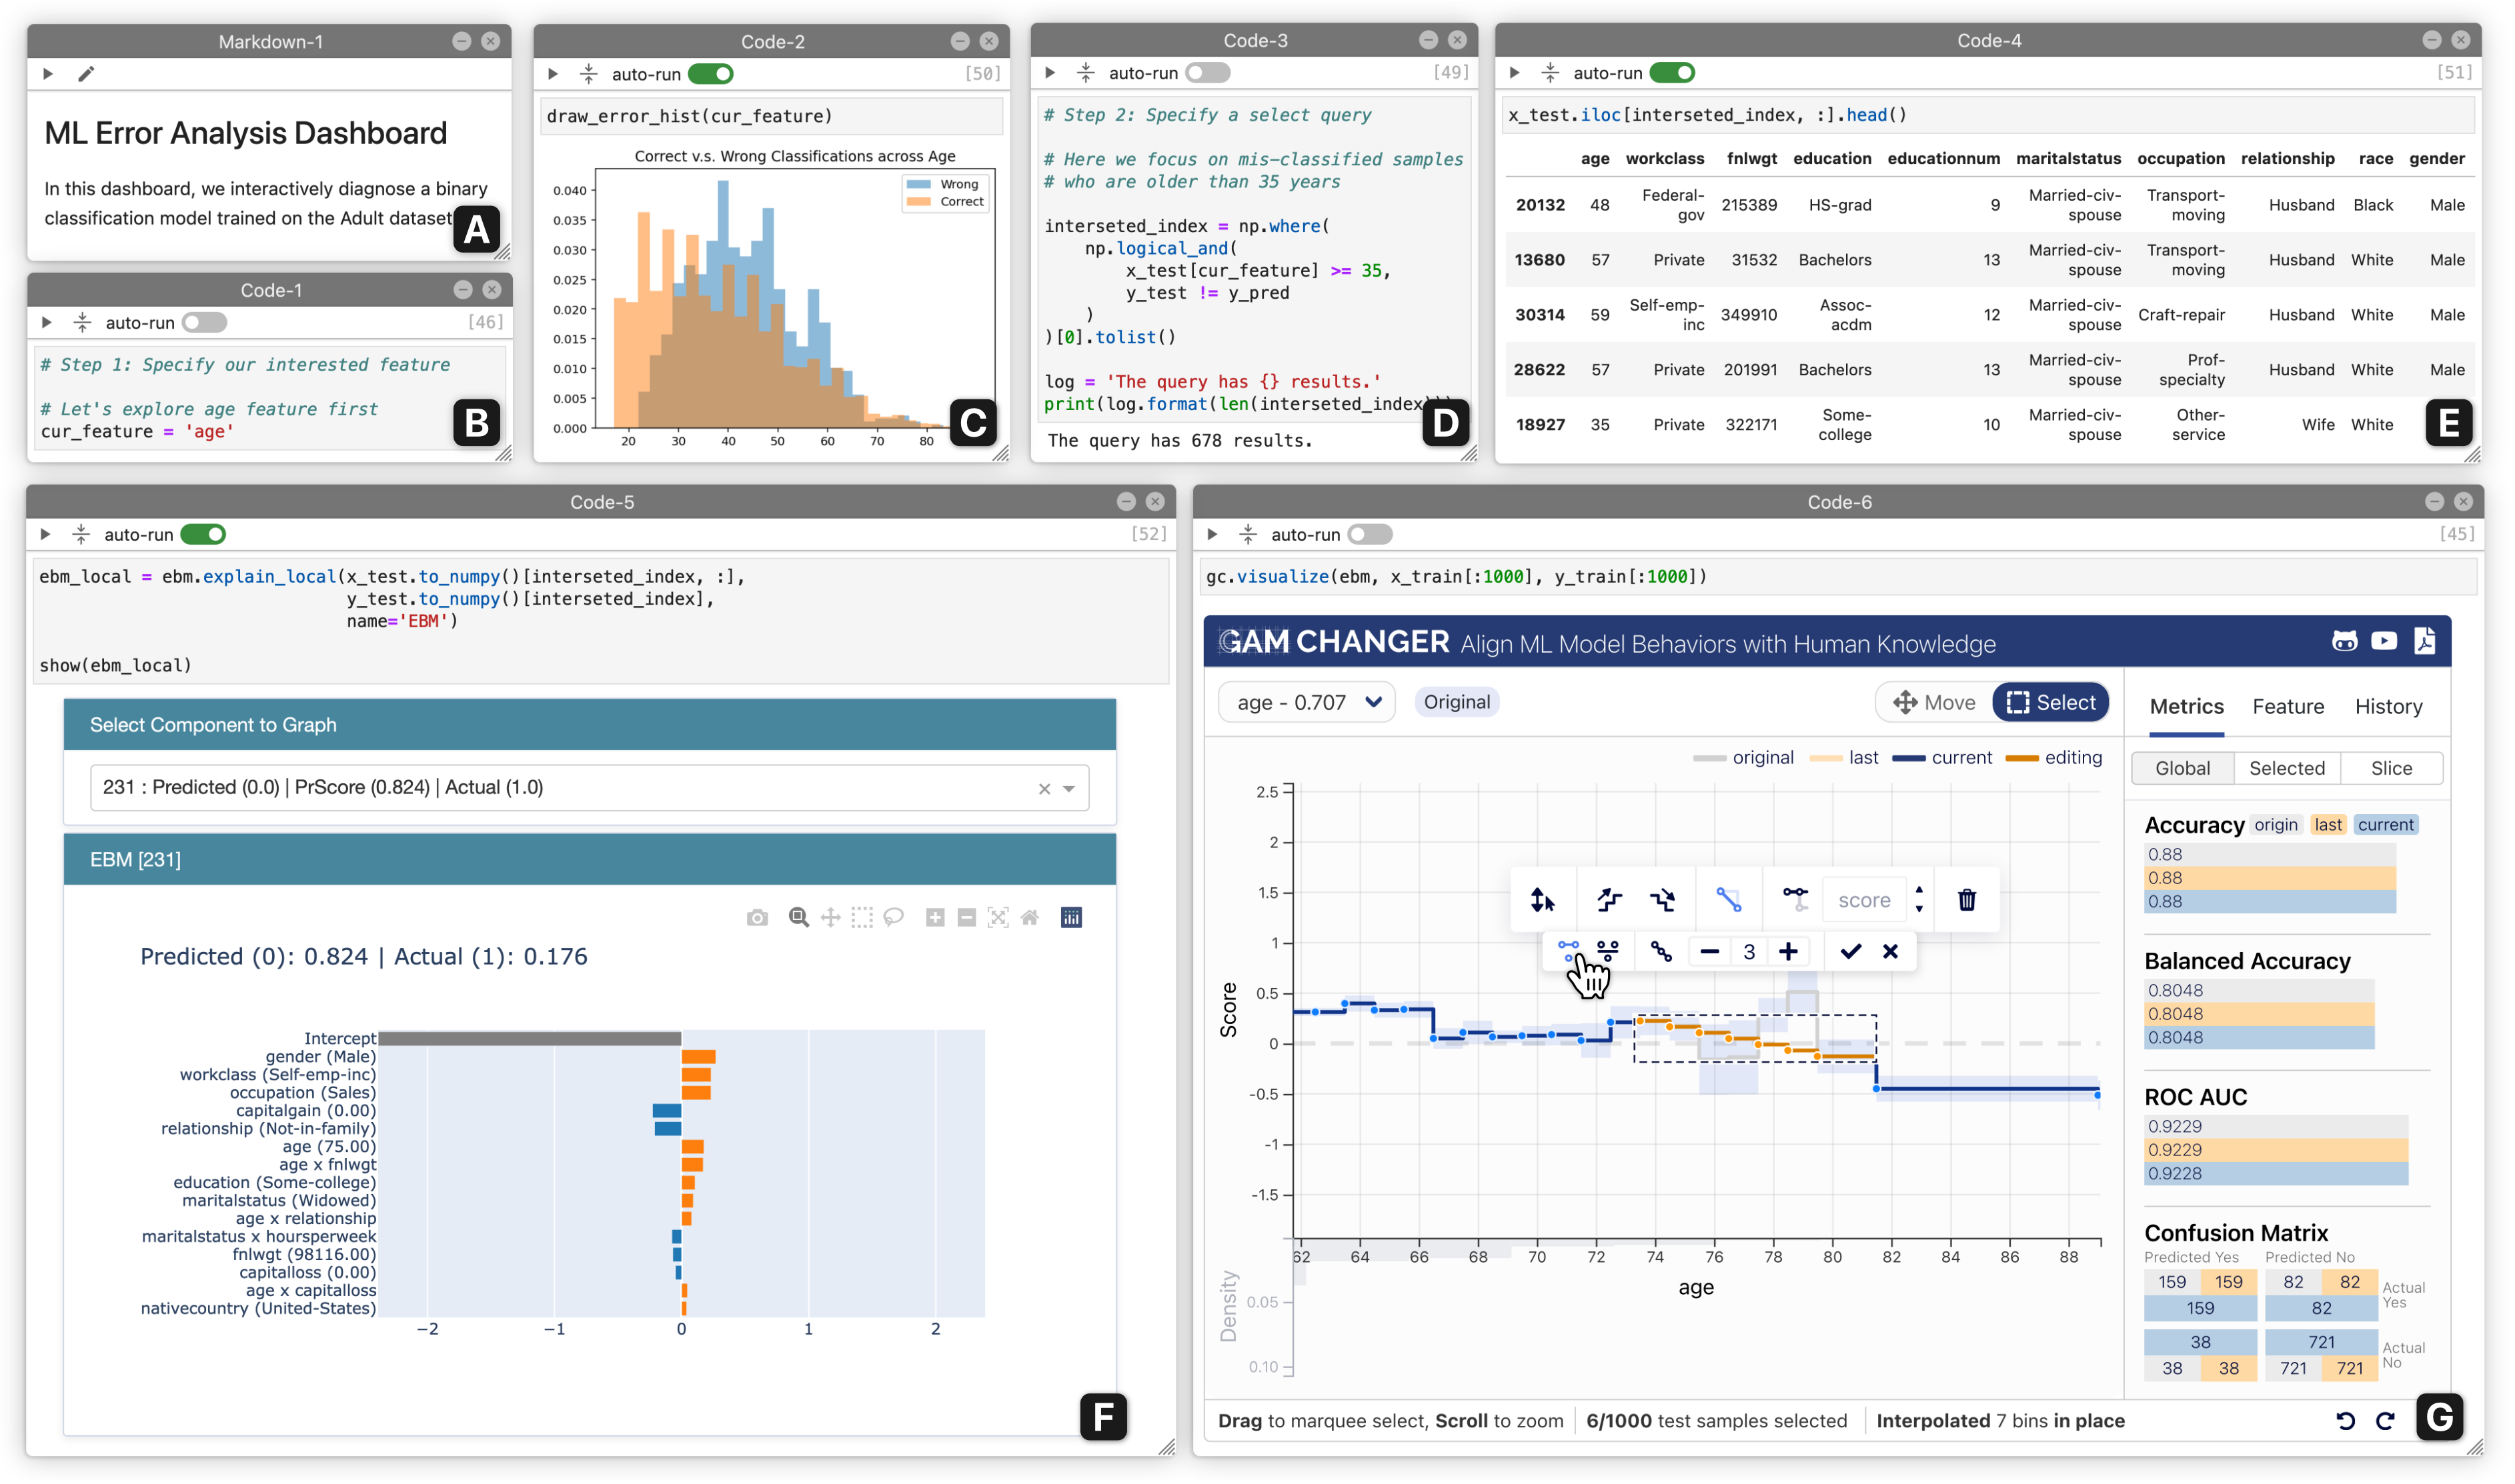Confirm interpolation with the checkmark icon
Screen dimensions: 2515x1484
point(1850,951)
